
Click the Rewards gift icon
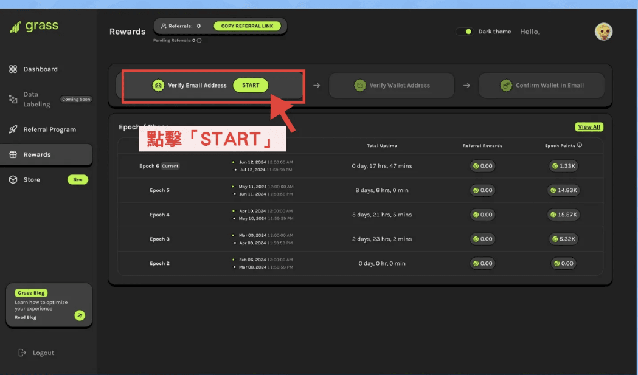[x=13, y=154]
